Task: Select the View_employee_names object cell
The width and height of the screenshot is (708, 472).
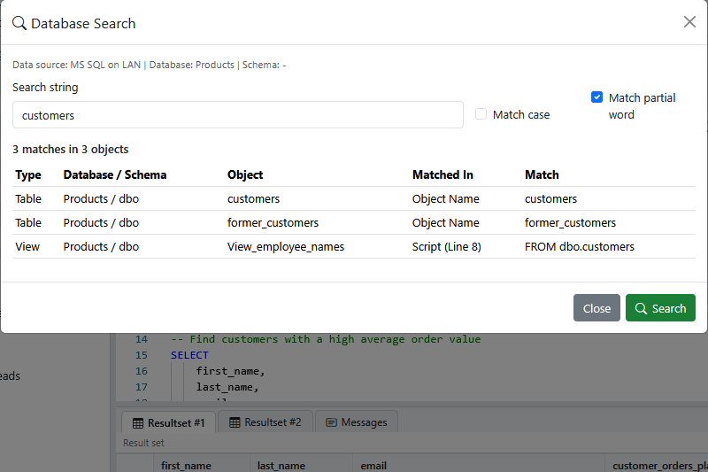Action: [285, 246]
